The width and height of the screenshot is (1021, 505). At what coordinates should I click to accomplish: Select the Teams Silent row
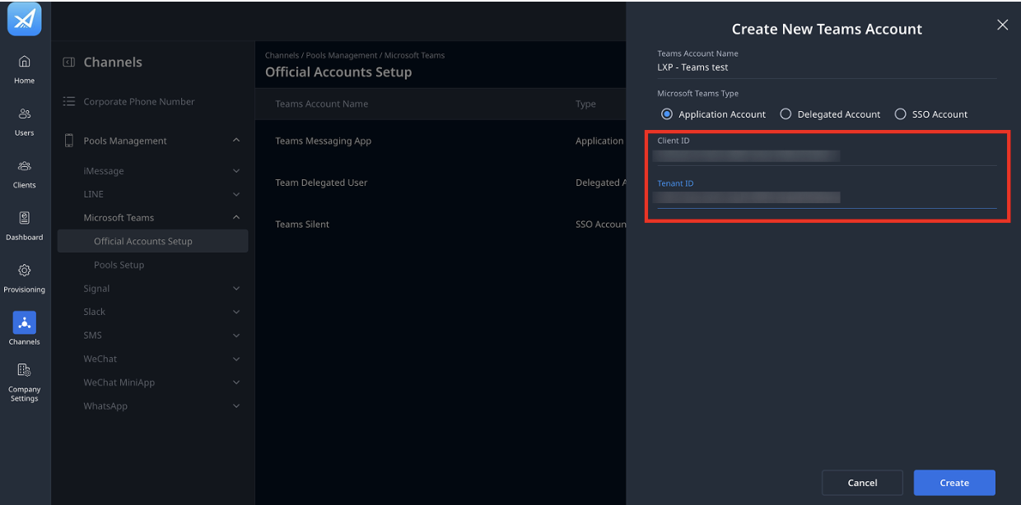coord(441,224)
